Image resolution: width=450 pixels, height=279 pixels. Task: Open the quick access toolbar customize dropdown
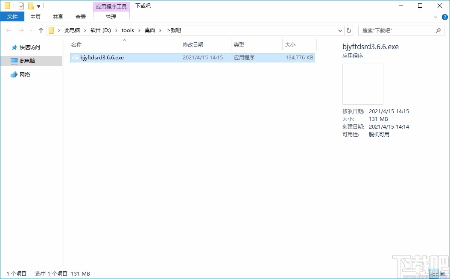(x=38, y=6)
